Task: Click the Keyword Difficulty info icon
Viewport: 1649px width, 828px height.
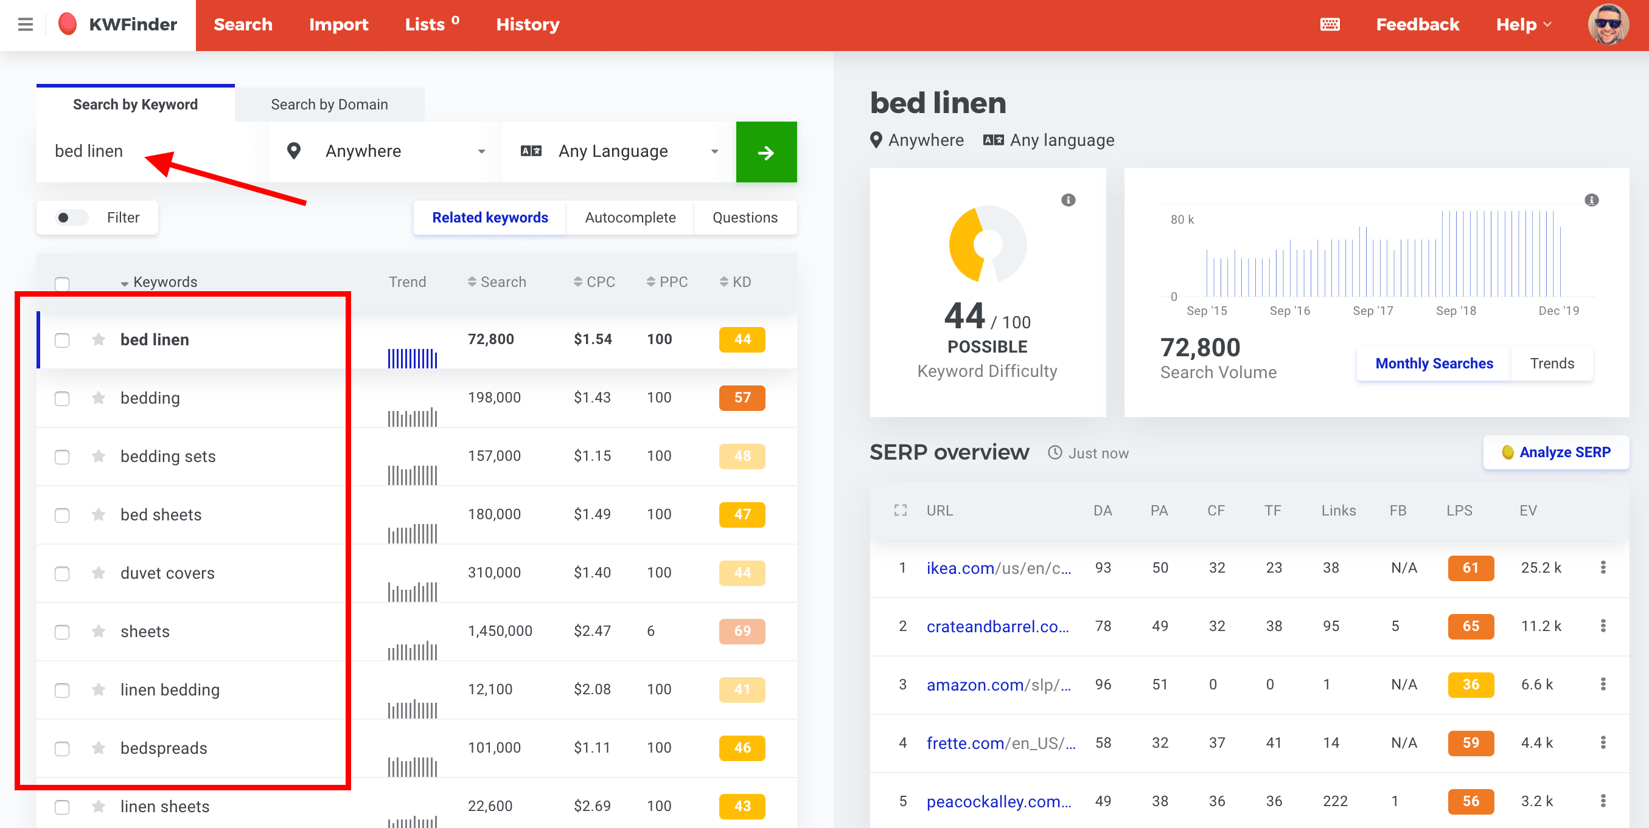Action: pos(1067,199)
